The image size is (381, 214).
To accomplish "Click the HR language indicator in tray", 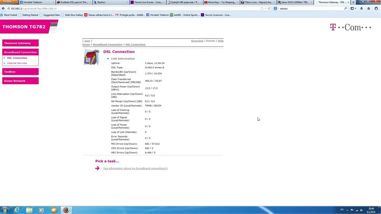I will click(x=342, y=210).
